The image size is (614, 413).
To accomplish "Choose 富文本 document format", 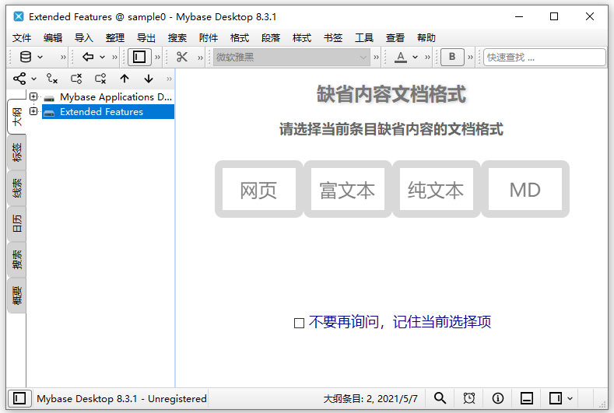I will click(348, 189).
